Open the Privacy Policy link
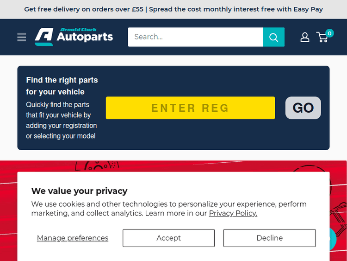Image resolution: width=347 pixels, height=261 pixels. pos(233,213)
